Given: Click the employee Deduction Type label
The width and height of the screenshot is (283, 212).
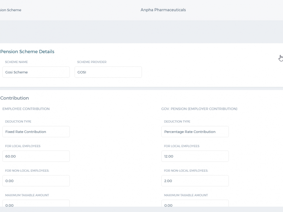Looking at the screenshot, I should coord(18,122).
